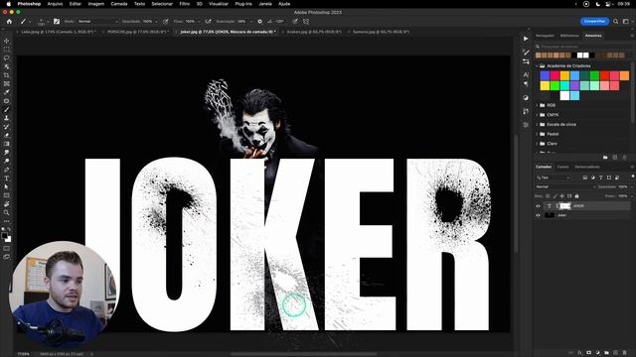Select the Horizontal Type tool
The image size is (636, 357).
7,178
